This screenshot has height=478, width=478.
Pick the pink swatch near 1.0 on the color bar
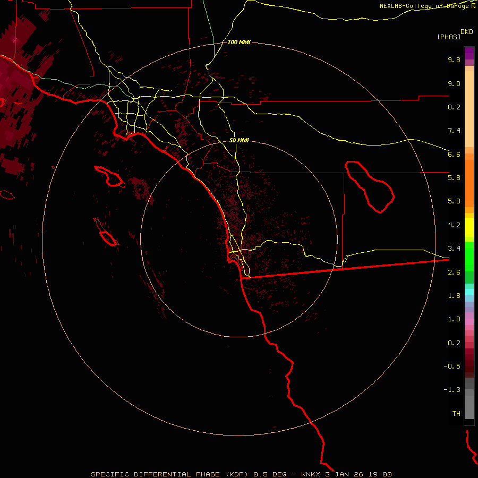click(469, 322)
